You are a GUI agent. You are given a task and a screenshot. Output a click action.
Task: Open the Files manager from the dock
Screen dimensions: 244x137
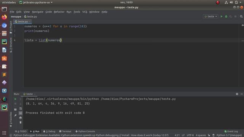tap(4, 33)
